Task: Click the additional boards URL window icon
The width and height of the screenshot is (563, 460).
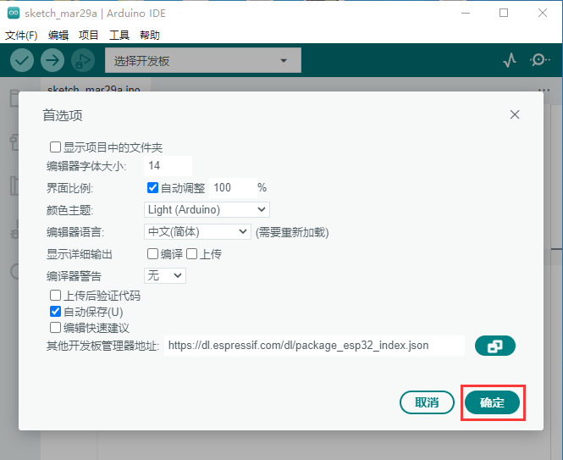Action: (494, 346)
